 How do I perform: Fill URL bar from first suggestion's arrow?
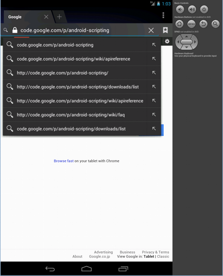(x=154, y=45)
